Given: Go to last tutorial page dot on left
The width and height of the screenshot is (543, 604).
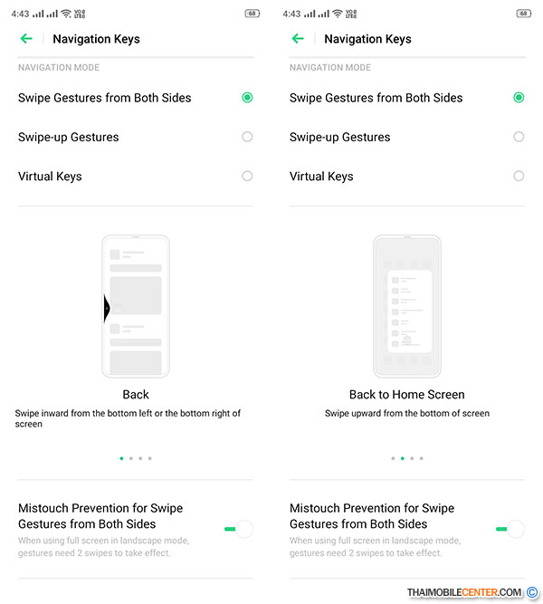Looking at the screenshot, I should tap(150, 458).
